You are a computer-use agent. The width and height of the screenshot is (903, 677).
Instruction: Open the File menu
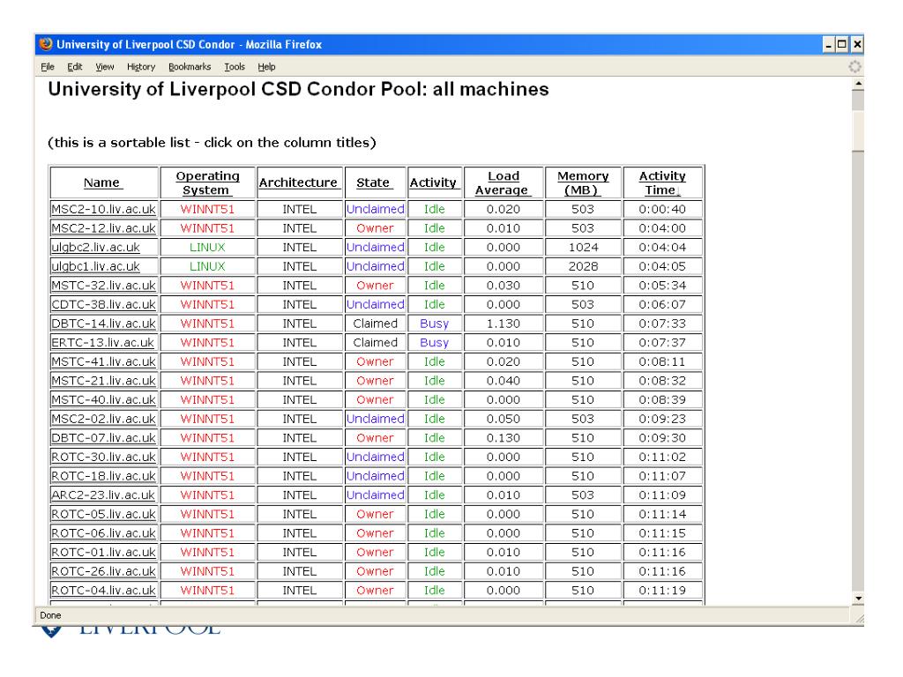(48, 67)
